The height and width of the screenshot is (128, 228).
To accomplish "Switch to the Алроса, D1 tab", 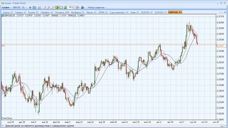I will click(x=8, y=12).
